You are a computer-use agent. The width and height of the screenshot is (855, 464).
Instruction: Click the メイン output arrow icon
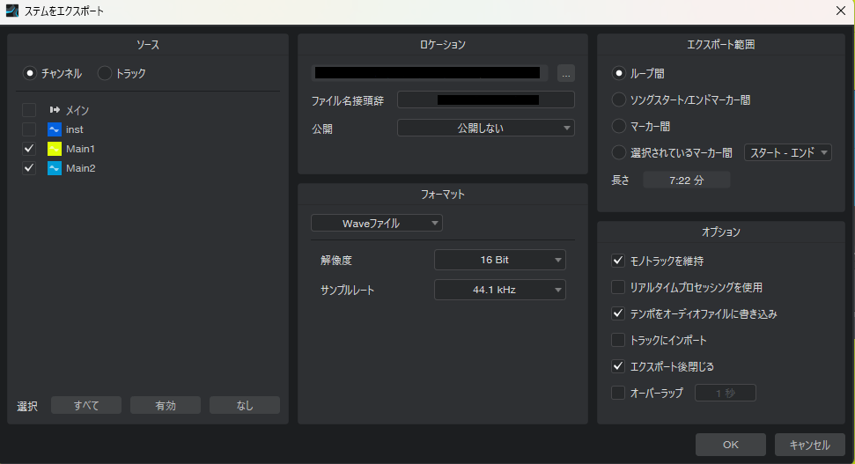click(55, 110)
